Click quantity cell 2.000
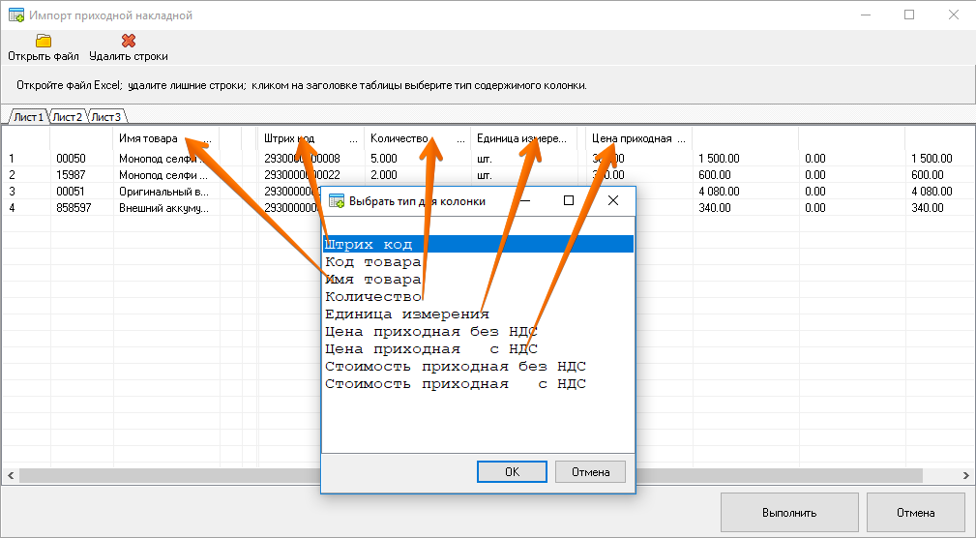Screen dimensions: 976x538 (417, 175)
